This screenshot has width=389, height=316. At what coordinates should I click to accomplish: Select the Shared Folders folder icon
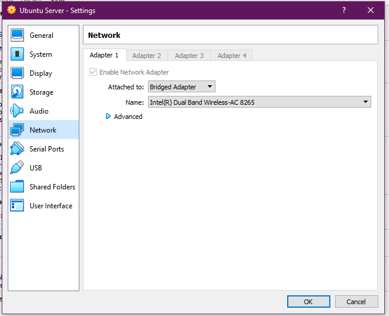17,186
